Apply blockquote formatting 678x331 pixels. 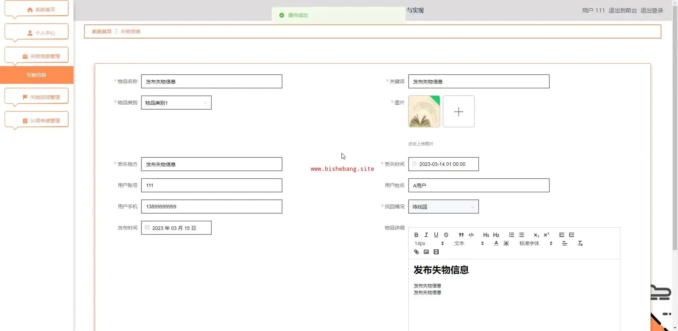tap(461, 235)
